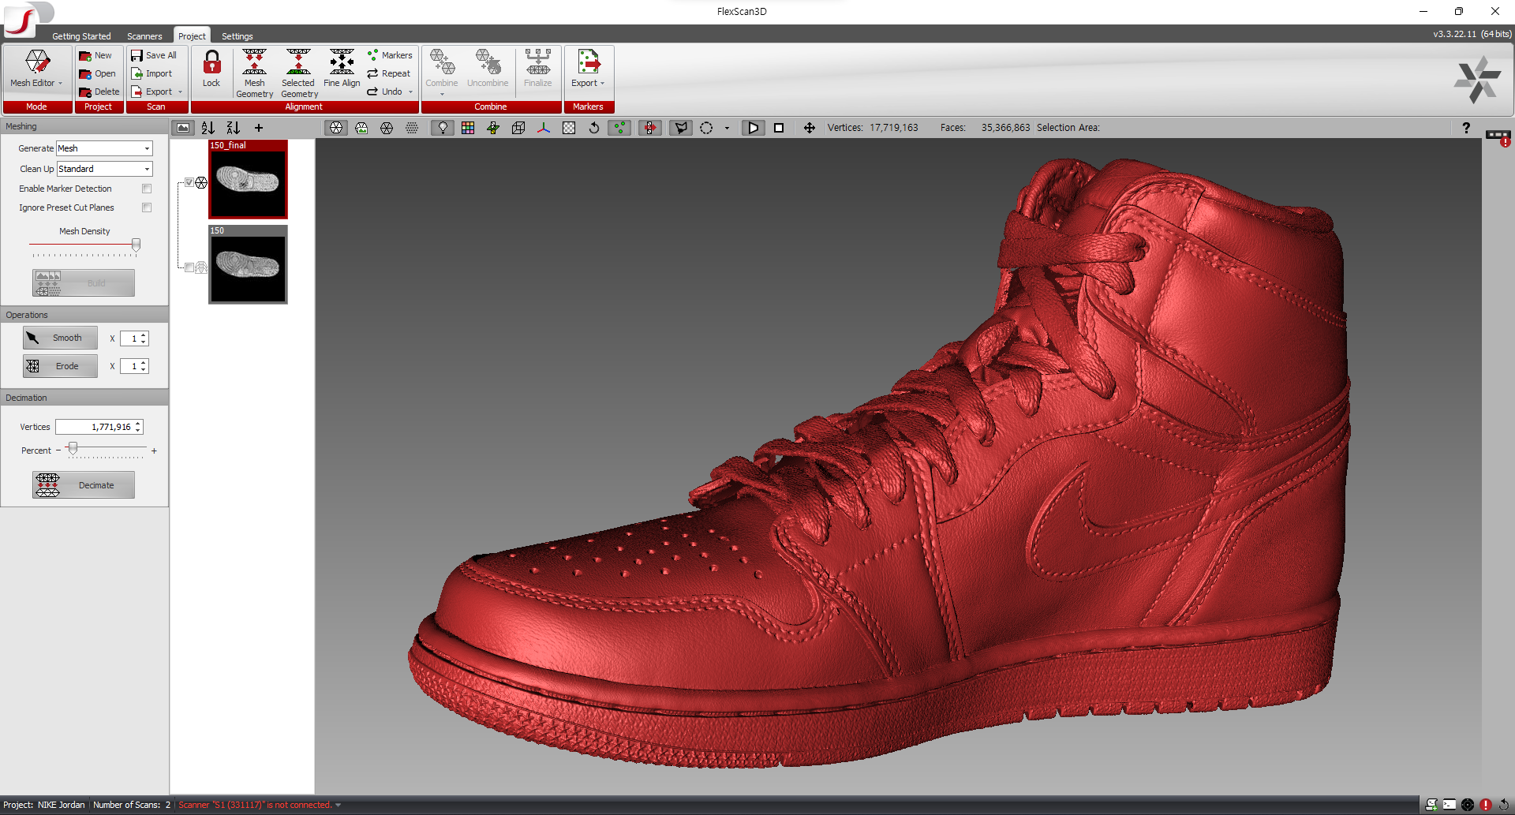Viewport: 1515px width, 815px height.
Task: Click the scan thumbnail view icon
Action: pos(183,128)
